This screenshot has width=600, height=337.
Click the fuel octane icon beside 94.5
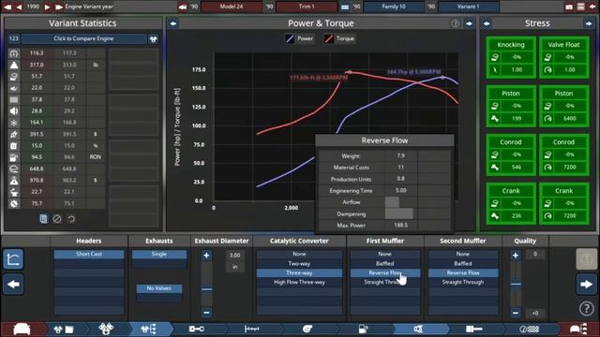(14, 157)
